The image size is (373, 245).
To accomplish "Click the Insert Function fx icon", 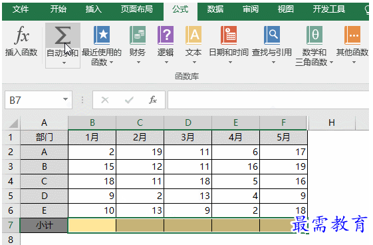I will pyautogui.click(x=21, y=35).
